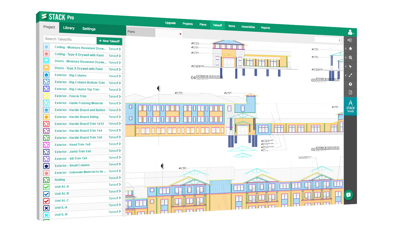
Task: Click the New Takeoff button
Action: [x=109, y=41]
